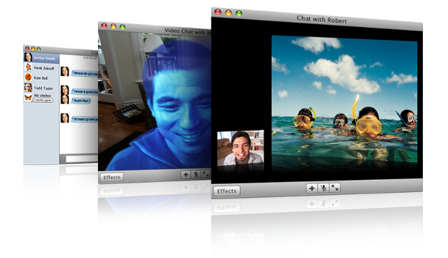Click the "Sushi Ran" message bubble
The width and height of the screenshot is (448, 258).
click(x=81, y=101)
